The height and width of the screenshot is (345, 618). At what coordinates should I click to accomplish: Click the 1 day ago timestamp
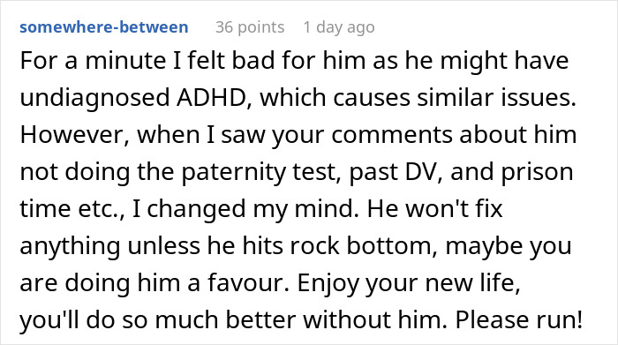click(339, 27)
